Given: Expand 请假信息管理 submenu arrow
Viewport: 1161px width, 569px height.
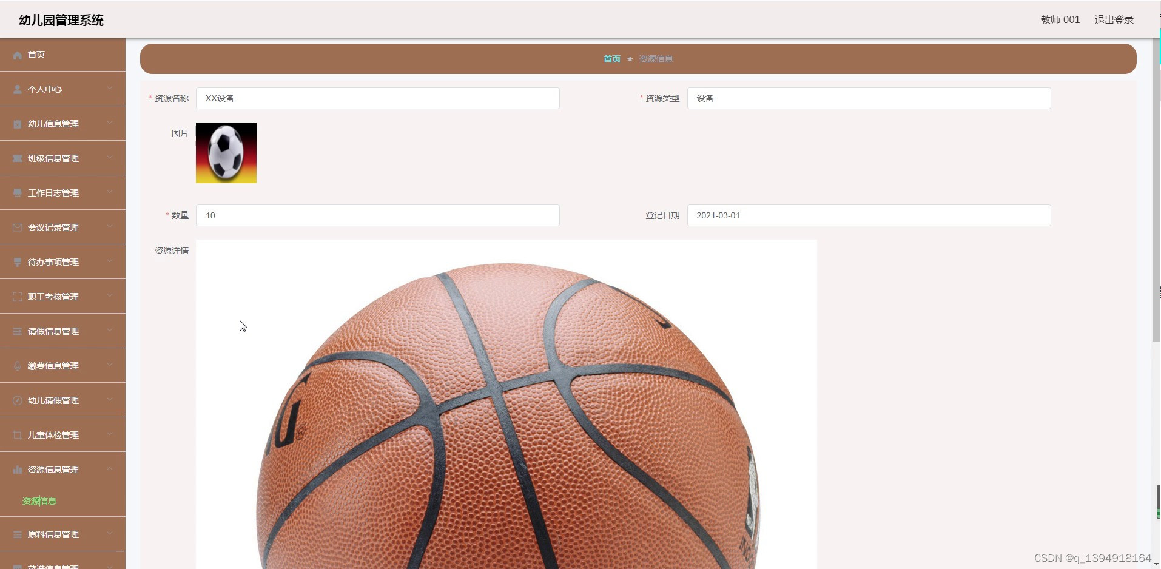Looking at the screenshot, I should tap(110, 331).
